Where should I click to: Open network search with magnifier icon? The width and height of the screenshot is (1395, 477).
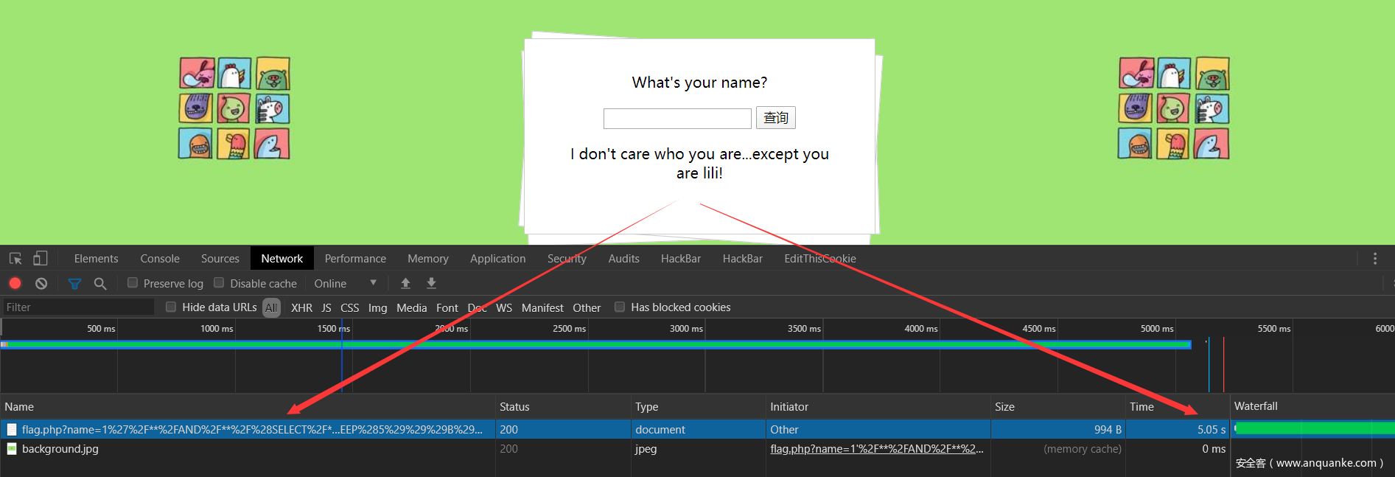click(100, 283)
